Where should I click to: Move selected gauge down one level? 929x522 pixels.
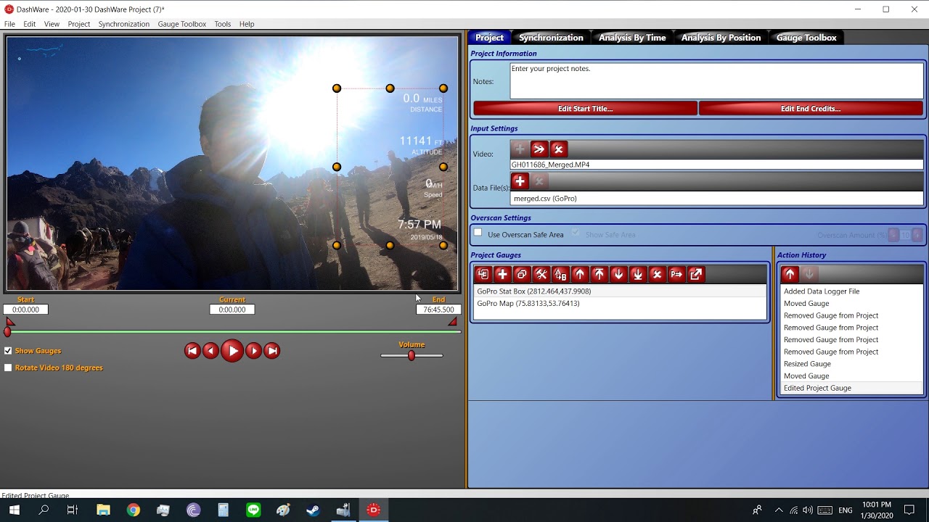click(x=618, y=274)
